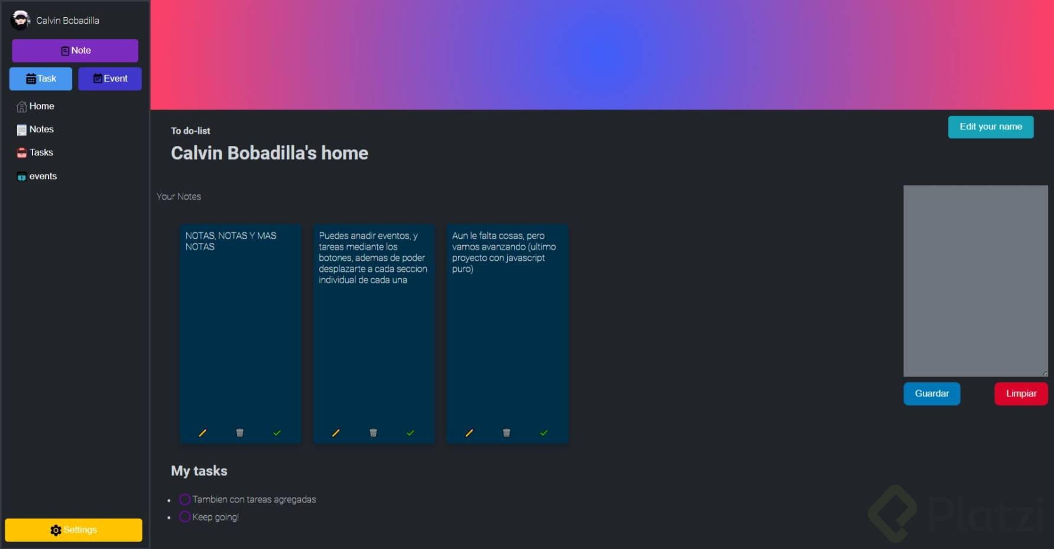1054x549 pixels.
Task: Delete the NOTAS, NOTAS Y MAS note
Action: point(239,433)
